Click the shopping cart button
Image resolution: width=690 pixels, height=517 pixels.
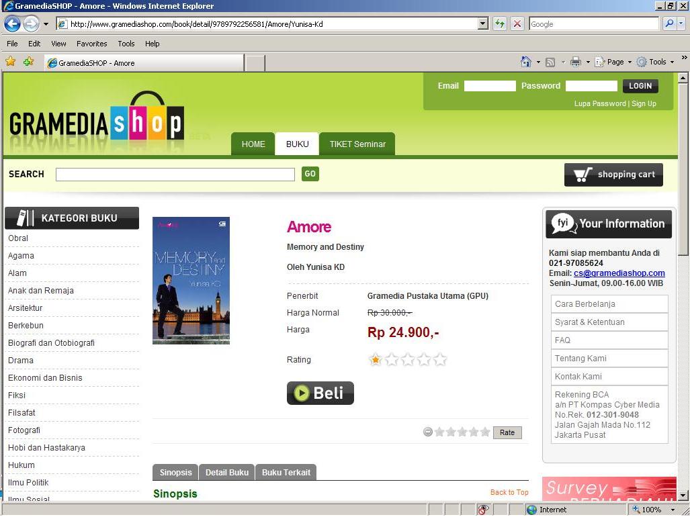[613, 175]
